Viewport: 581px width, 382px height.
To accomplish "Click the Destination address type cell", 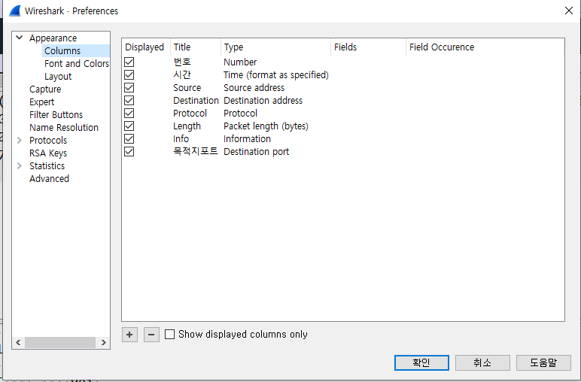I will 263,100.
